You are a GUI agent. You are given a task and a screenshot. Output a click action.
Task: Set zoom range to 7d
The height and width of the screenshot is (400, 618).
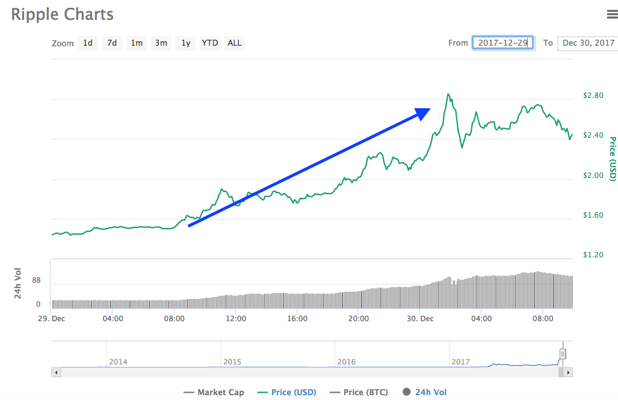click(x=112, y=43)
